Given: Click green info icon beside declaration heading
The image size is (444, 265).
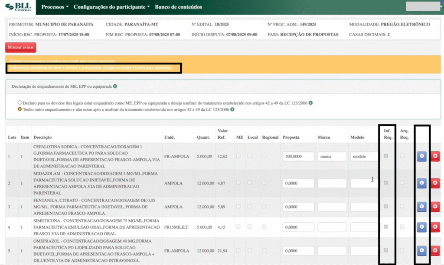Looking at the screenshot, I should click(115, 86).
